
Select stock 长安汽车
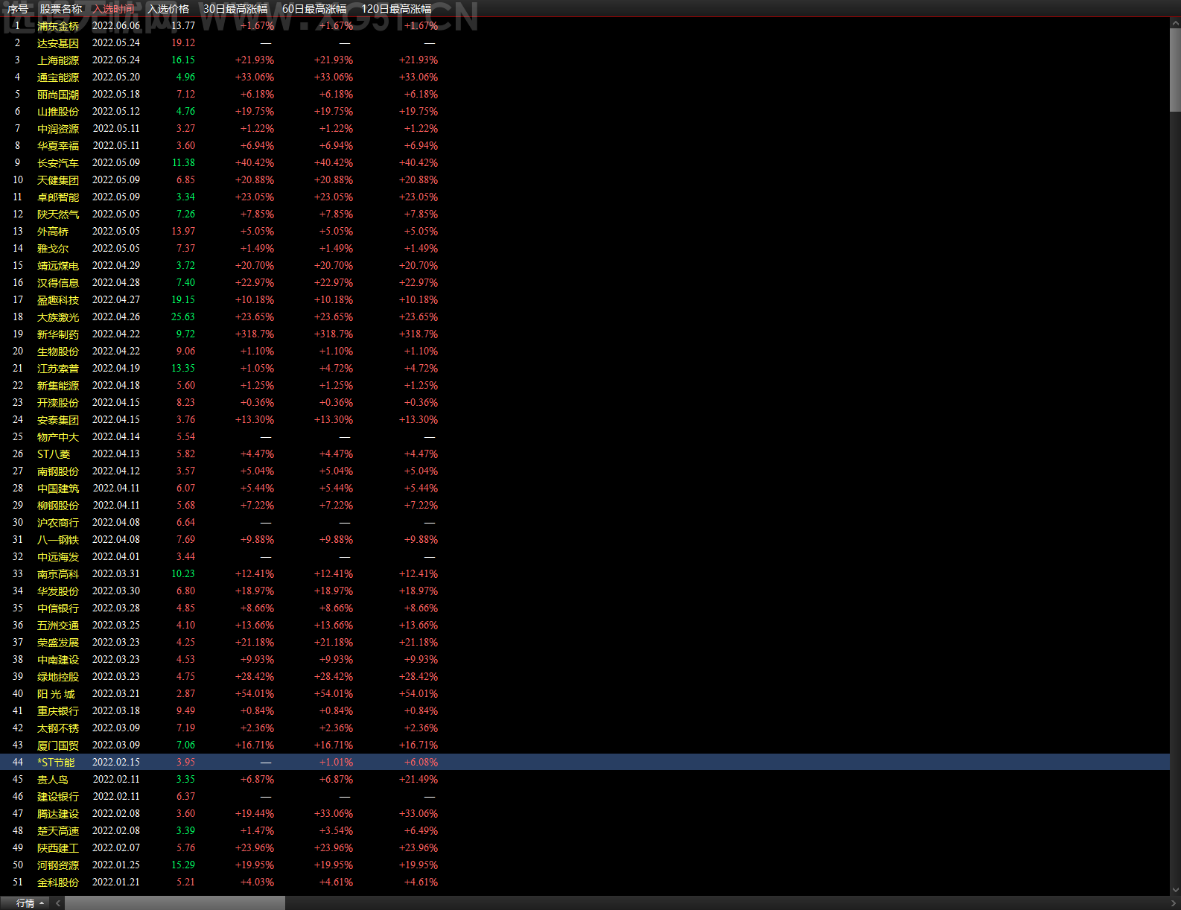(58, 163)
